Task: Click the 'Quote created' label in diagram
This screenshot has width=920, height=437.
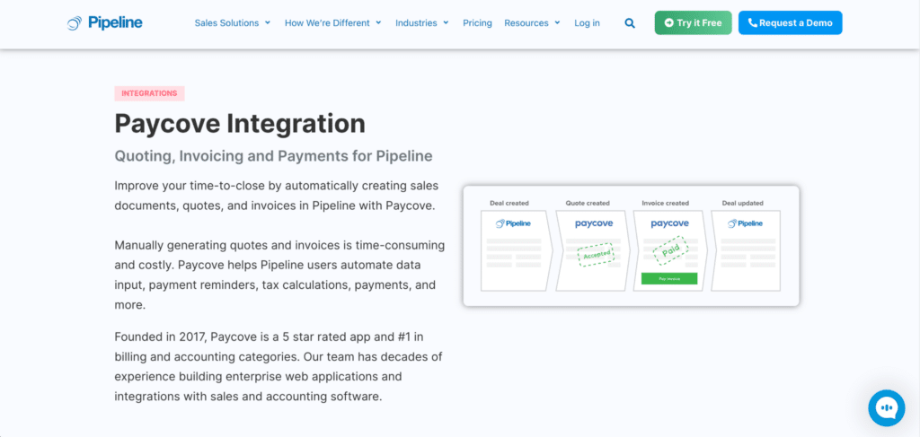Action: pyautogui.click(x=588, y=204)
